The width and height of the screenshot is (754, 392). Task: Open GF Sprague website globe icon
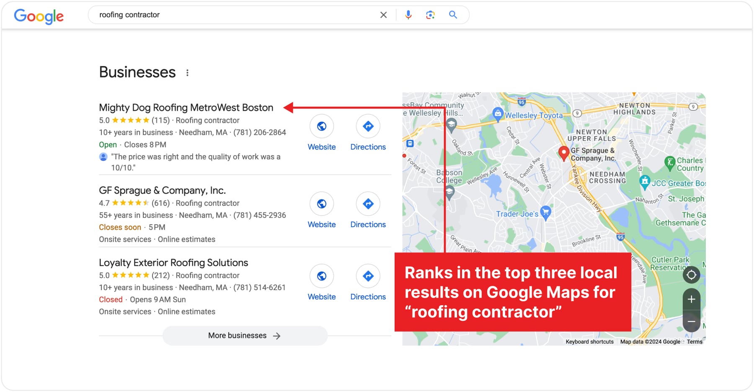click(x=322, y=204)
